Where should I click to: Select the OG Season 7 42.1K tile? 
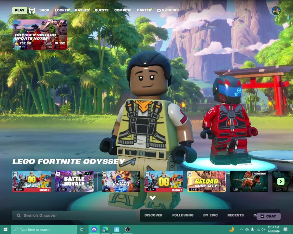[164, 181]
